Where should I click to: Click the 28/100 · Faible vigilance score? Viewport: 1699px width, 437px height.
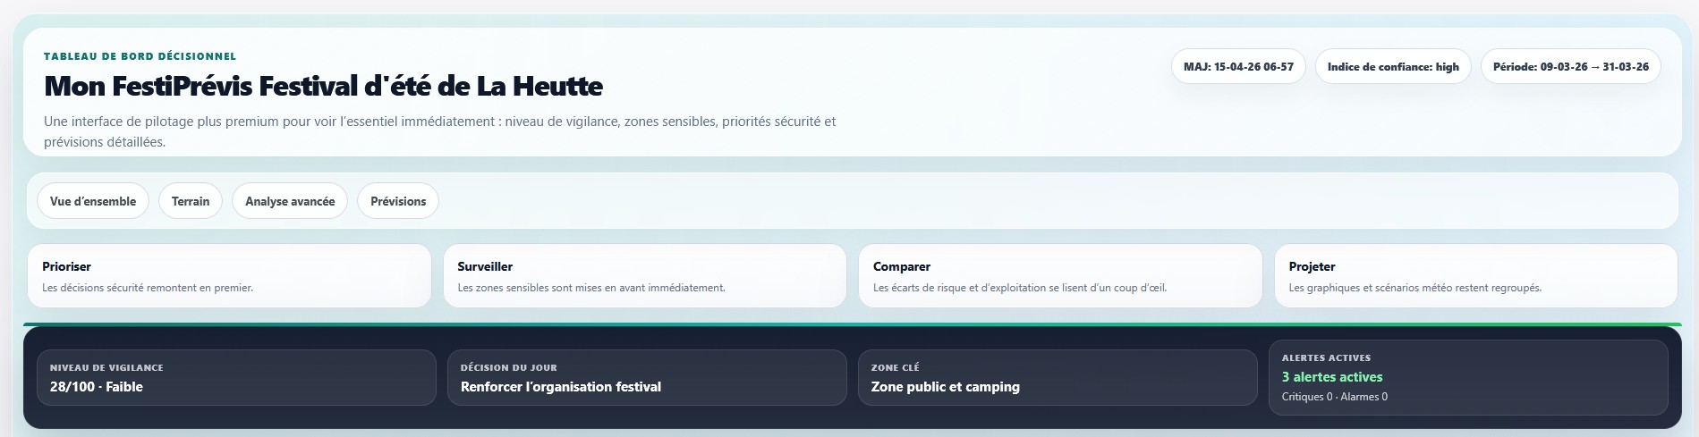coord(97,387)
